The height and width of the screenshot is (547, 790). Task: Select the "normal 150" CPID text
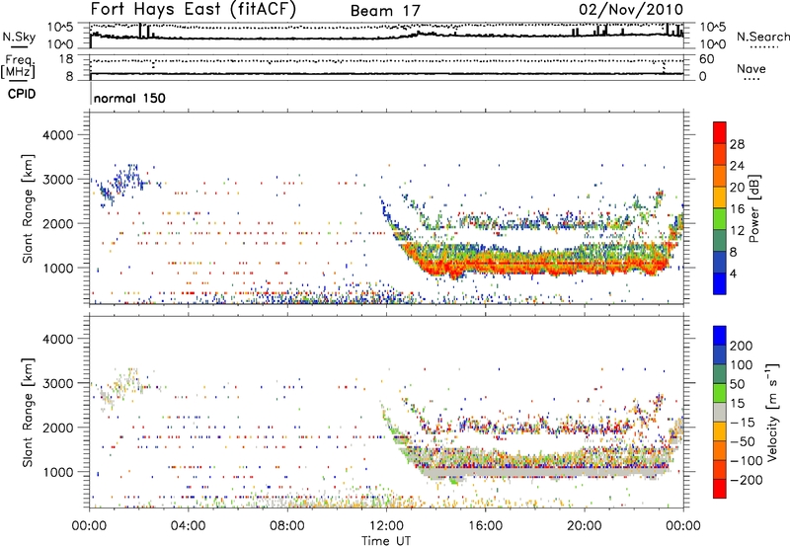(x=129, y=98)
